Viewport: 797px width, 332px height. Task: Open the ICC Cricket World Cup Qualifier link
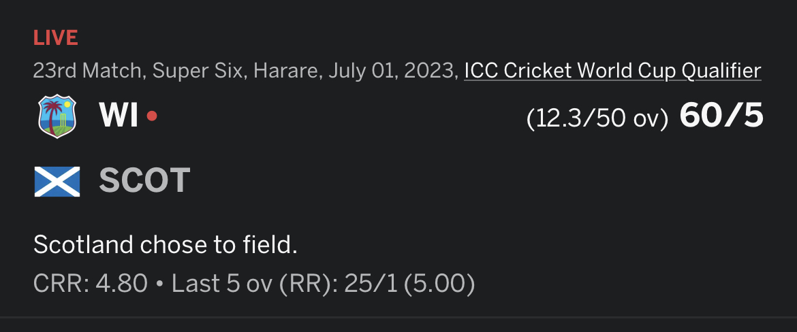(x=612, y=71)
